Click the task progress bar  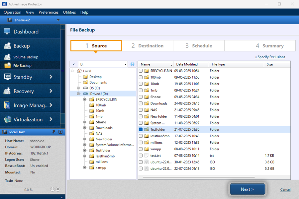pyautogui.click(x=28, y=190)
